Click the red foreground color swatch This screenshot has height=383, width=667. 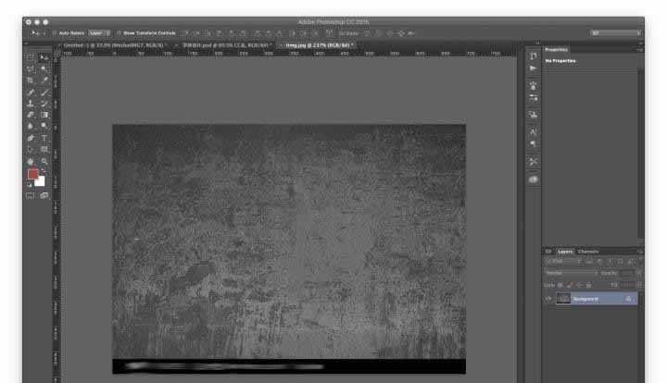pyautogui.click(x=32, y=174)
